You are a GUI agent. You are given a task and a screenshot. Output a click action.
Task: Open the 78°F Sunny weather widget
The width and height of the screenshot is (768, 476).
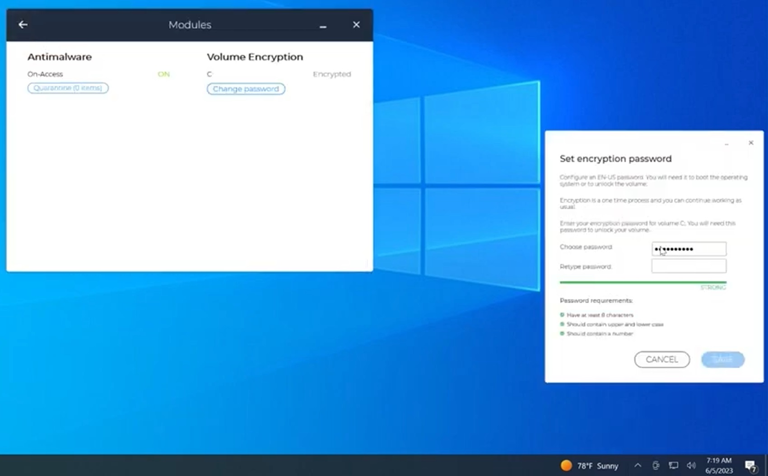pos(589,466)
